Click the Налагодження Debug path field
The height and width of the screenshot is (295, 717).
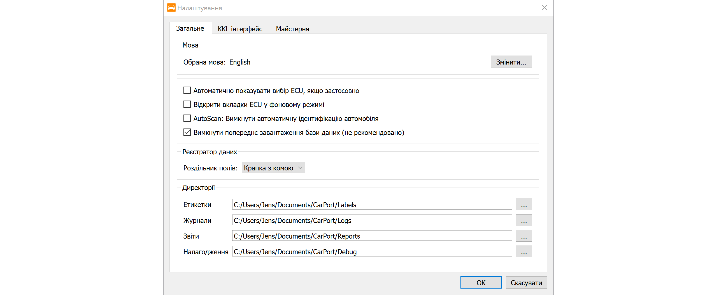point(372,251)
